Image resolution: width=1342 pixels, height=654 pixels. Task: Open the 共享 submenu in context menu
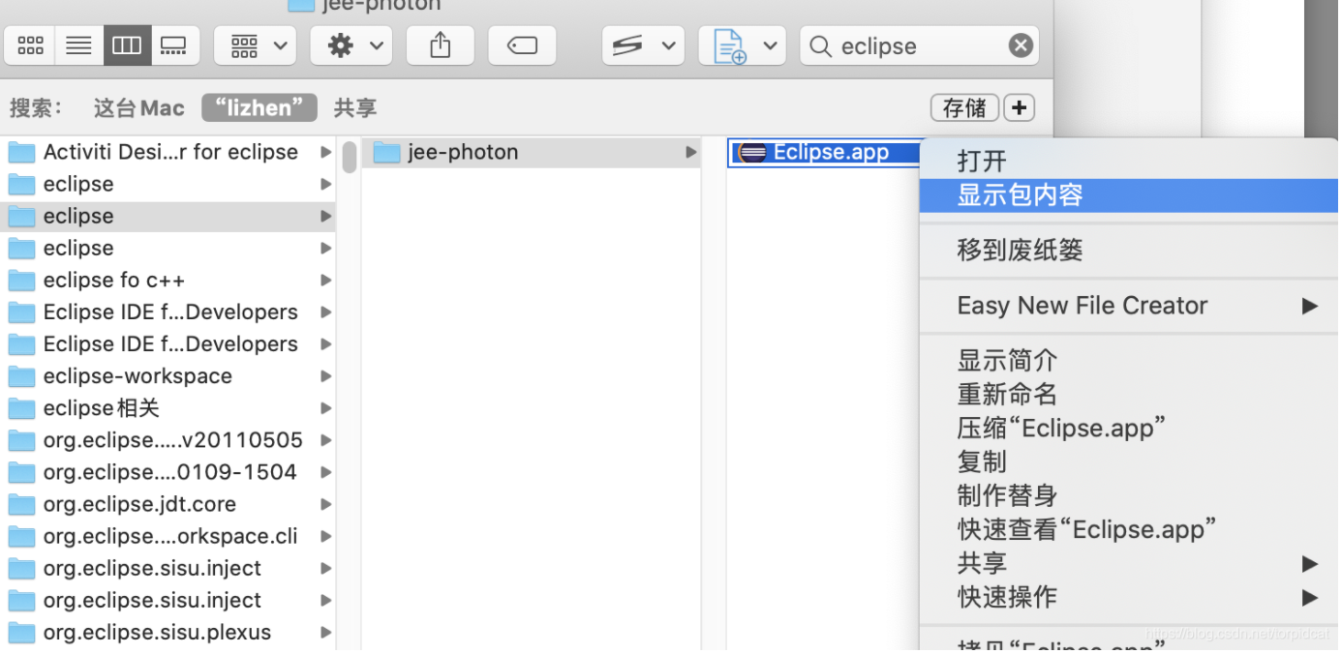point(1128,563)
